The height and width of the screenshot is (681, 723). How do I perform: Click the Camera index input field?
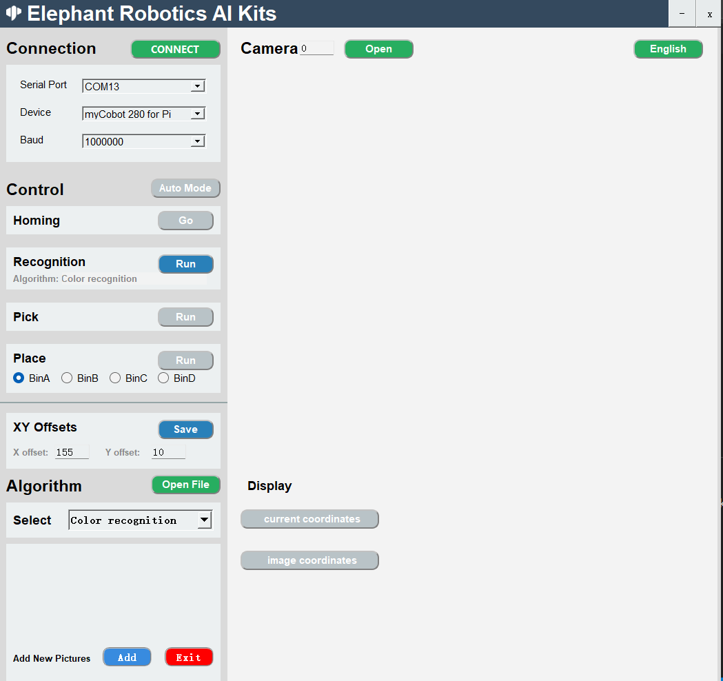[x=317, y=48]
